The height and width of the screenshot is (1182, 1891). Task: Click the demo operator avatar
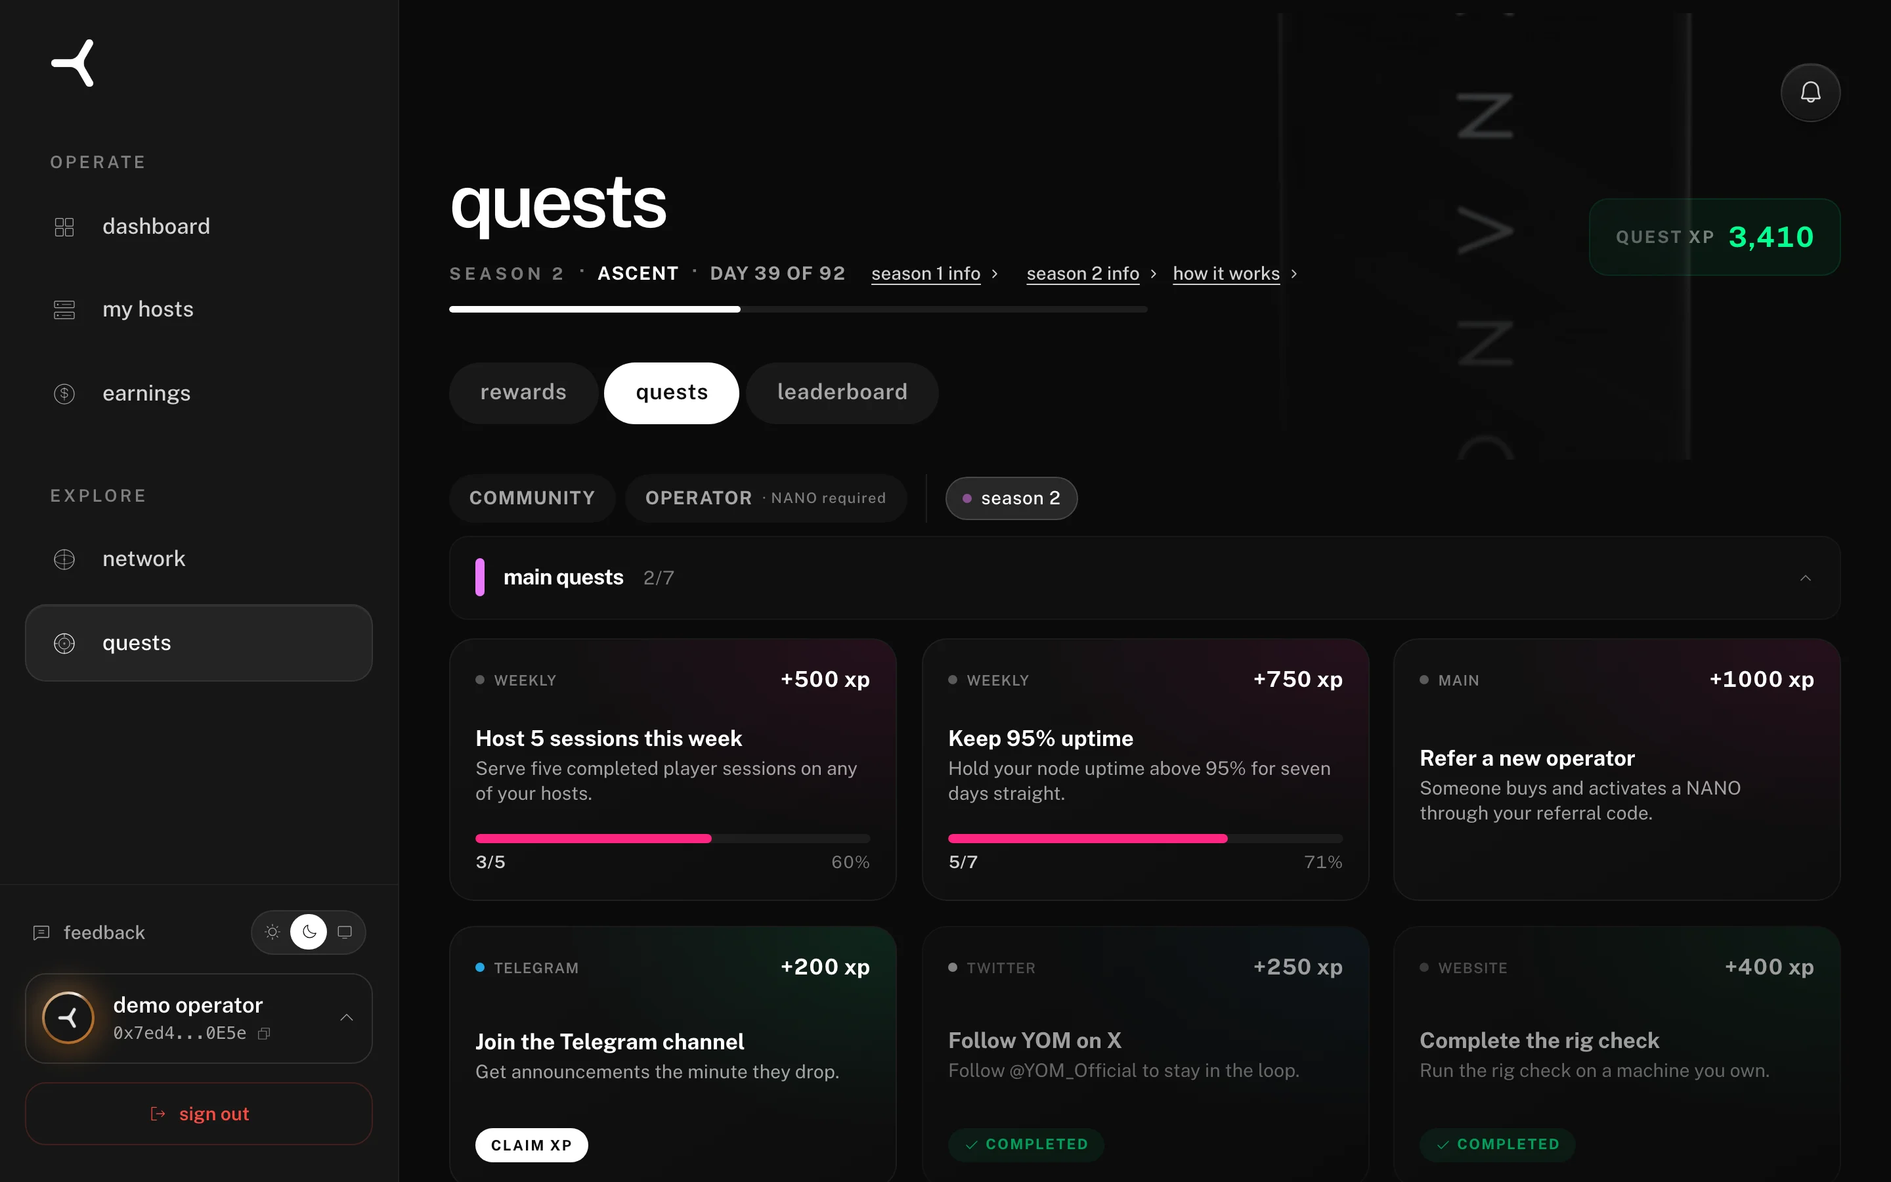pyautogui.click(x=69, y=1017)
